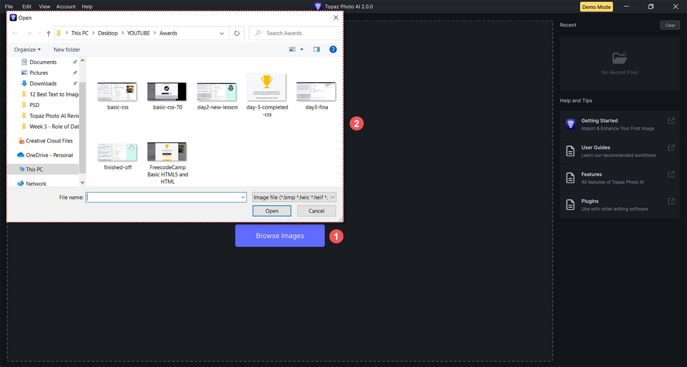Toggle the preview pane icon
This screenshot has height=367, width=687.
pos(316,49)
